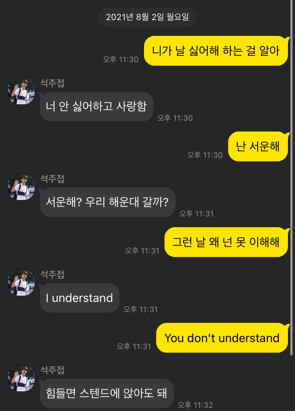The image size is (295, 411).
Task: Click the yellow "You don't understand" bubble
Action: click(222, 338)
